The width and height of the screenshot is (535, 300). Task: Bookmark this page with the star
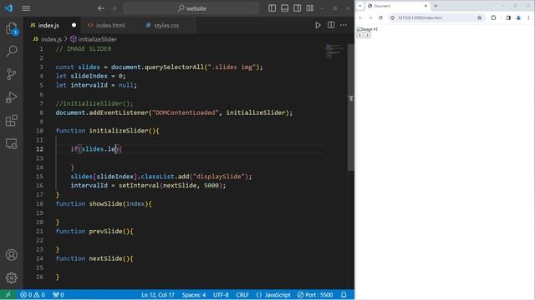pyautogui.click(x=479, y=17)
